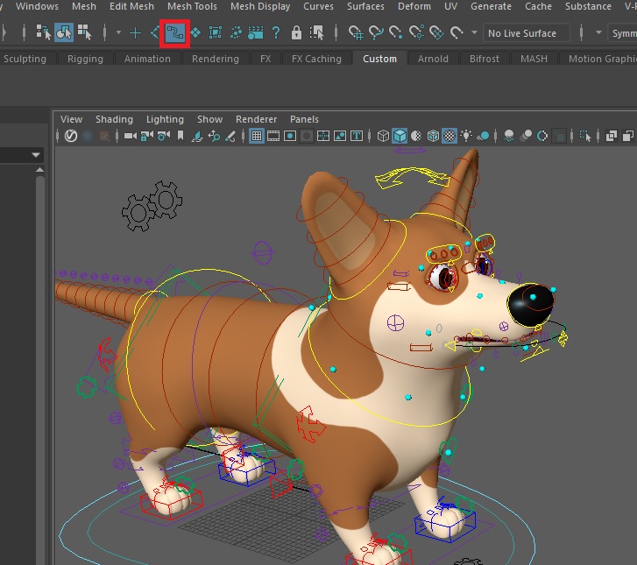This screenshot has width=637, height=565.
Task: Open the viewport Panels menu
Action: pos(304,119)
